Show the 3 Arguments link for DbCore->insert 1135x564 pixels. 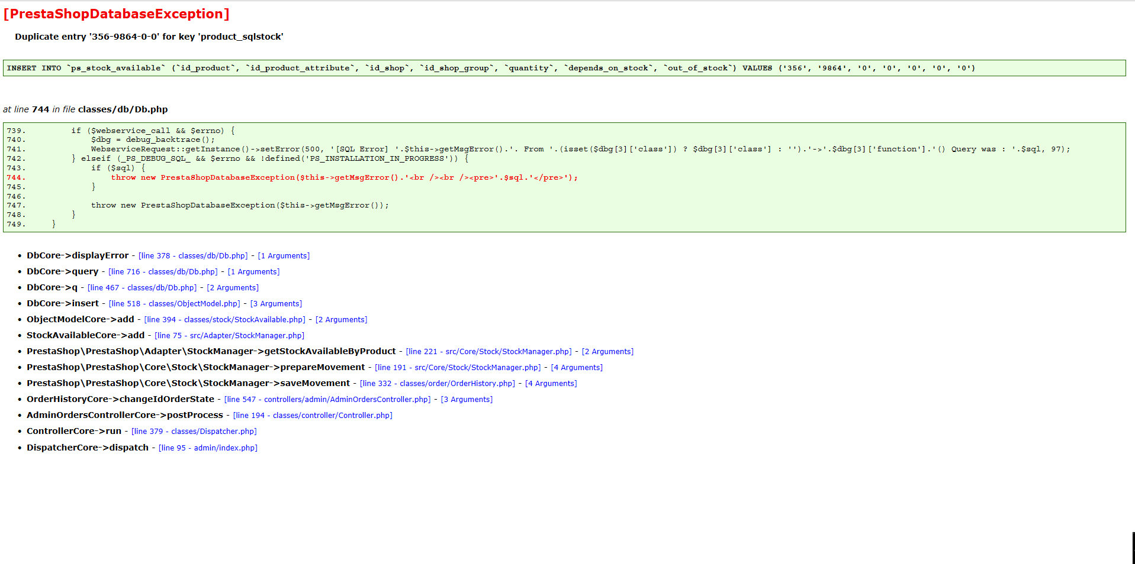(x=276, y=304)
